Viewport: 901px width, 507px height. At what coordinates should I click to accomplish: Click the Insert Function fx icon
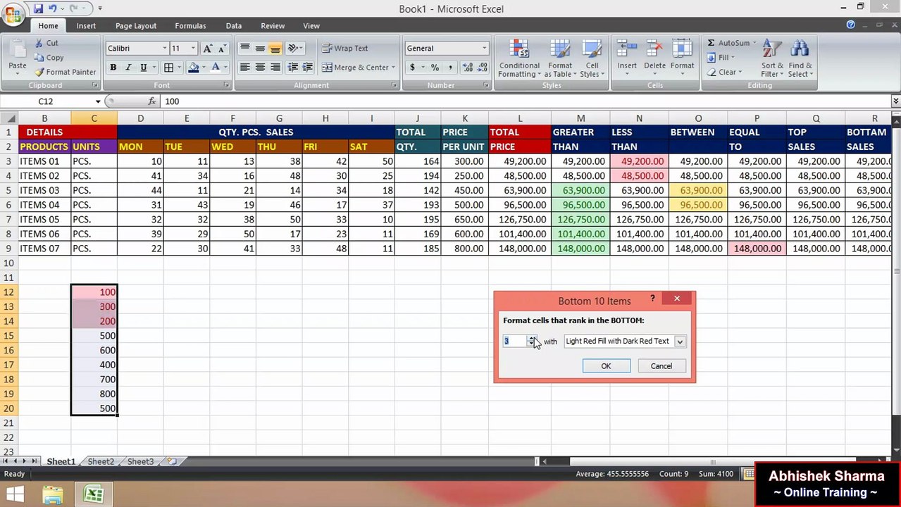[152, 101]
